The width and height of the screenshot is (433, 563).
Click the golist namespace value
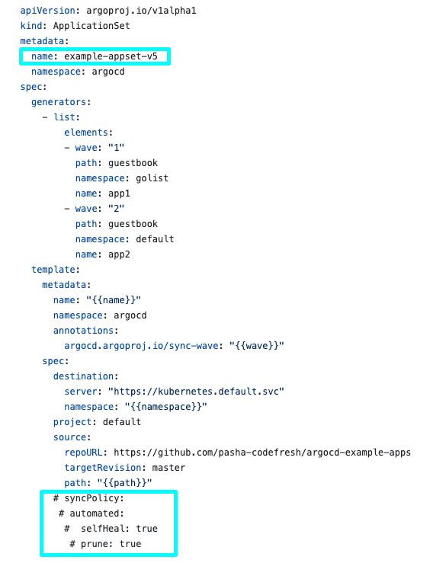tap(152, 178)
